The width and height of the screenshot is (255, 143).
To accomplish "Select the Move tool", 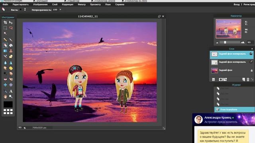I will click(11, 22).
